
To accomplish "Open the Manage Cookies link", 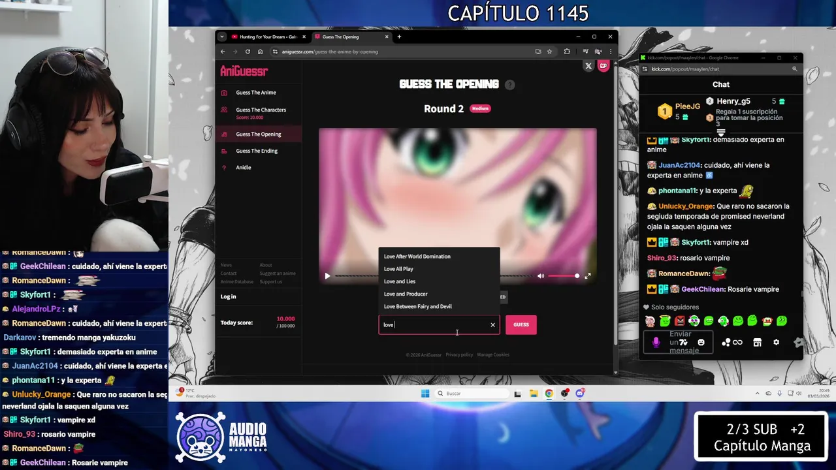I will (493, 355).
